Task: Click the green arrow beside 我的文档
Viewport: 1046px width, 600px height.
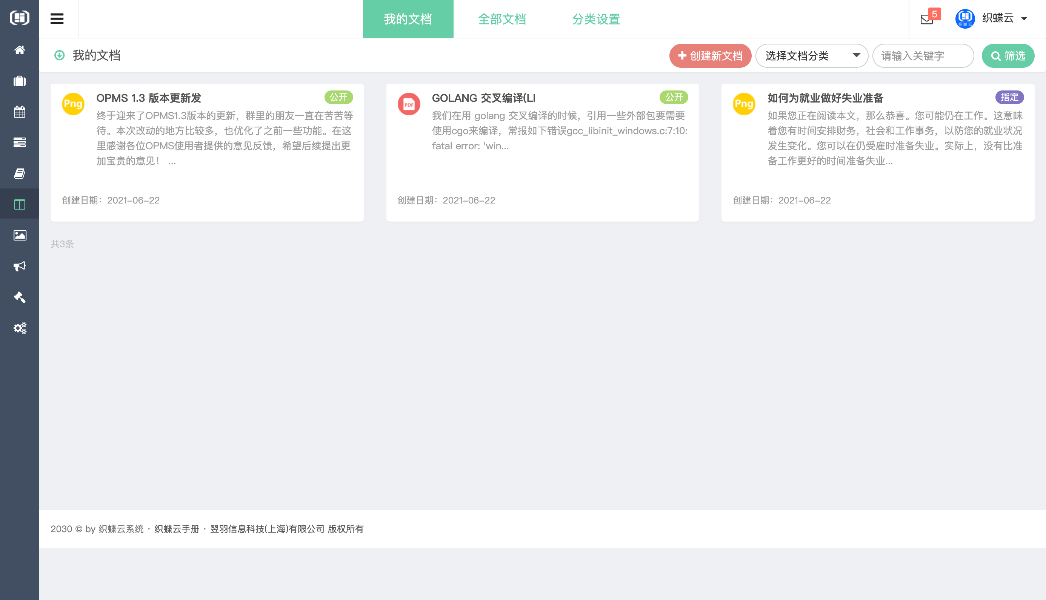Action: [x=59, y=55]
